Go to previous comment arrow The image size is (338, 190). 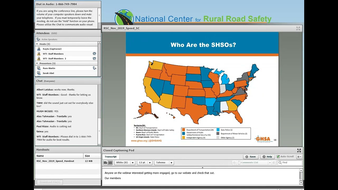click(234, 163)
